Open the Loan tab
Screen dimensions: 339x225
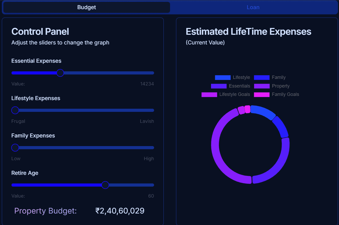click(x=253, y=7)
